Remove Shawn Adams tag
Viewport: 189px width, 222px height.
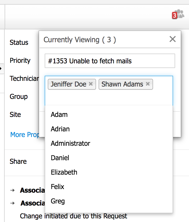148,84
